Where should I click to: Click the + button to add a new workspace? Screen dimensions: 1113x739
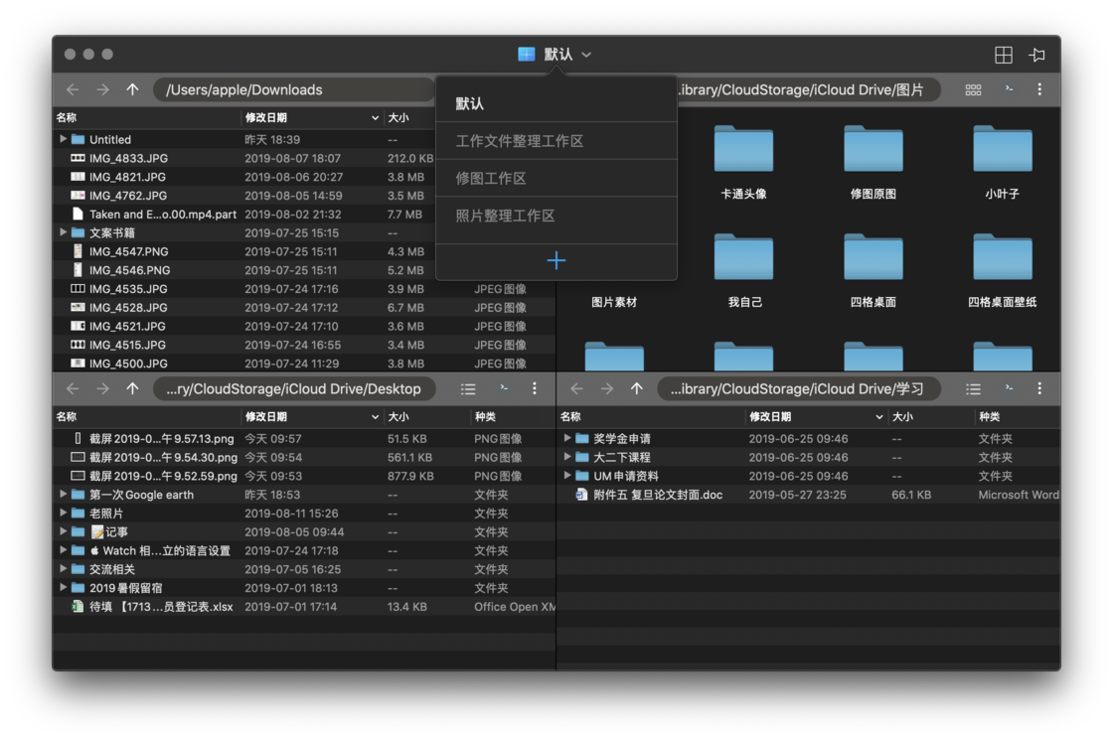(x=556, y=260)
